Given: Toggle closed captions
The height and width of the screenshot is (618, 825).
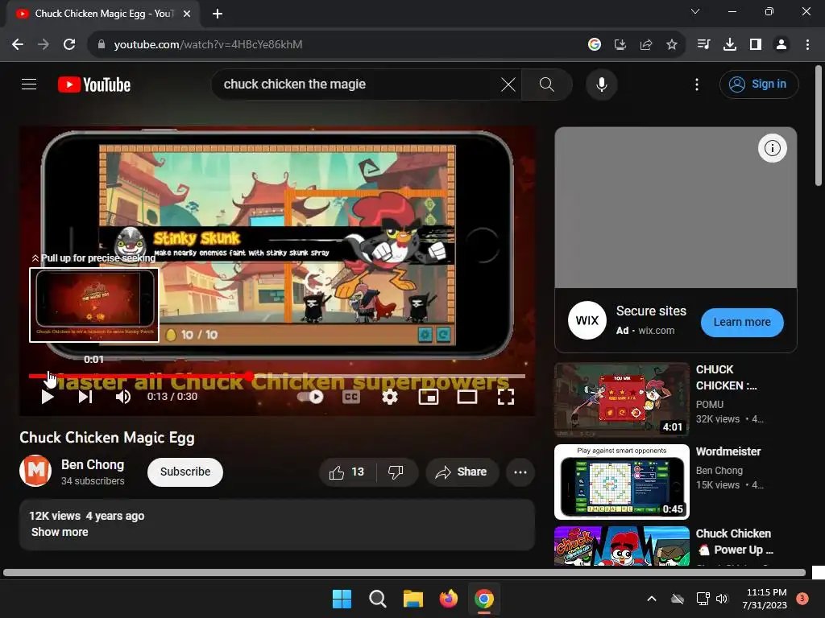Looking at the screenshot, I should pyautogui.click(x=351, y=397).
